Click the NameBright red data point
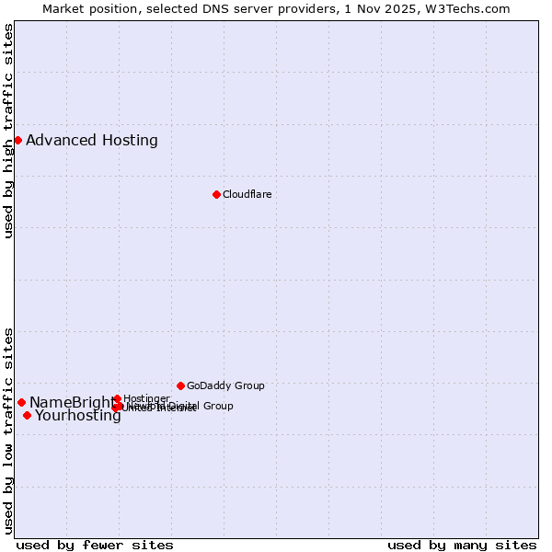 [x=21, y=402]
